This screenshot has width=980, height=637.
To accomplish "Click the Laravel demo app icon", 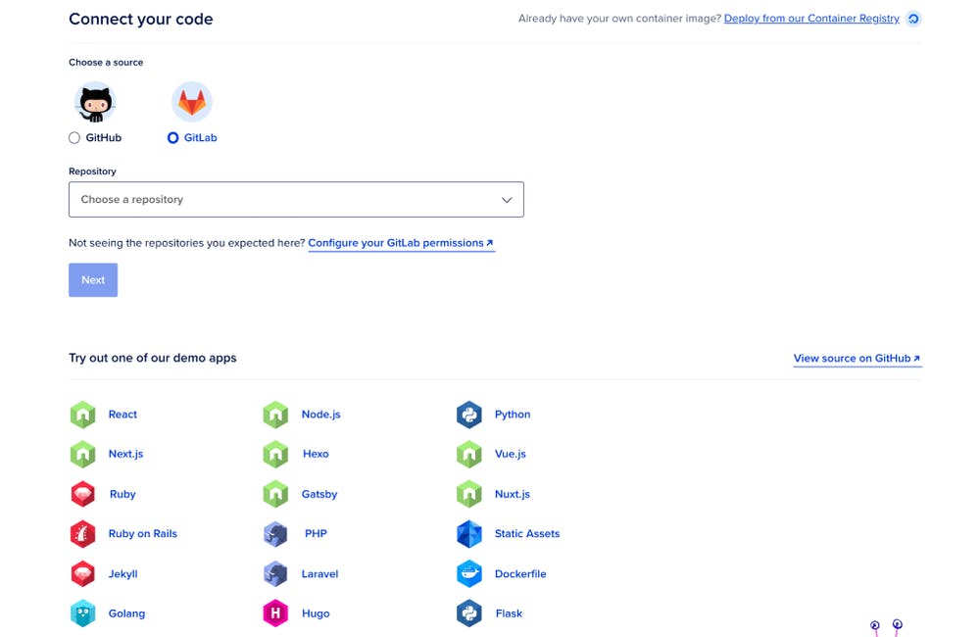I will coord(275,574).
